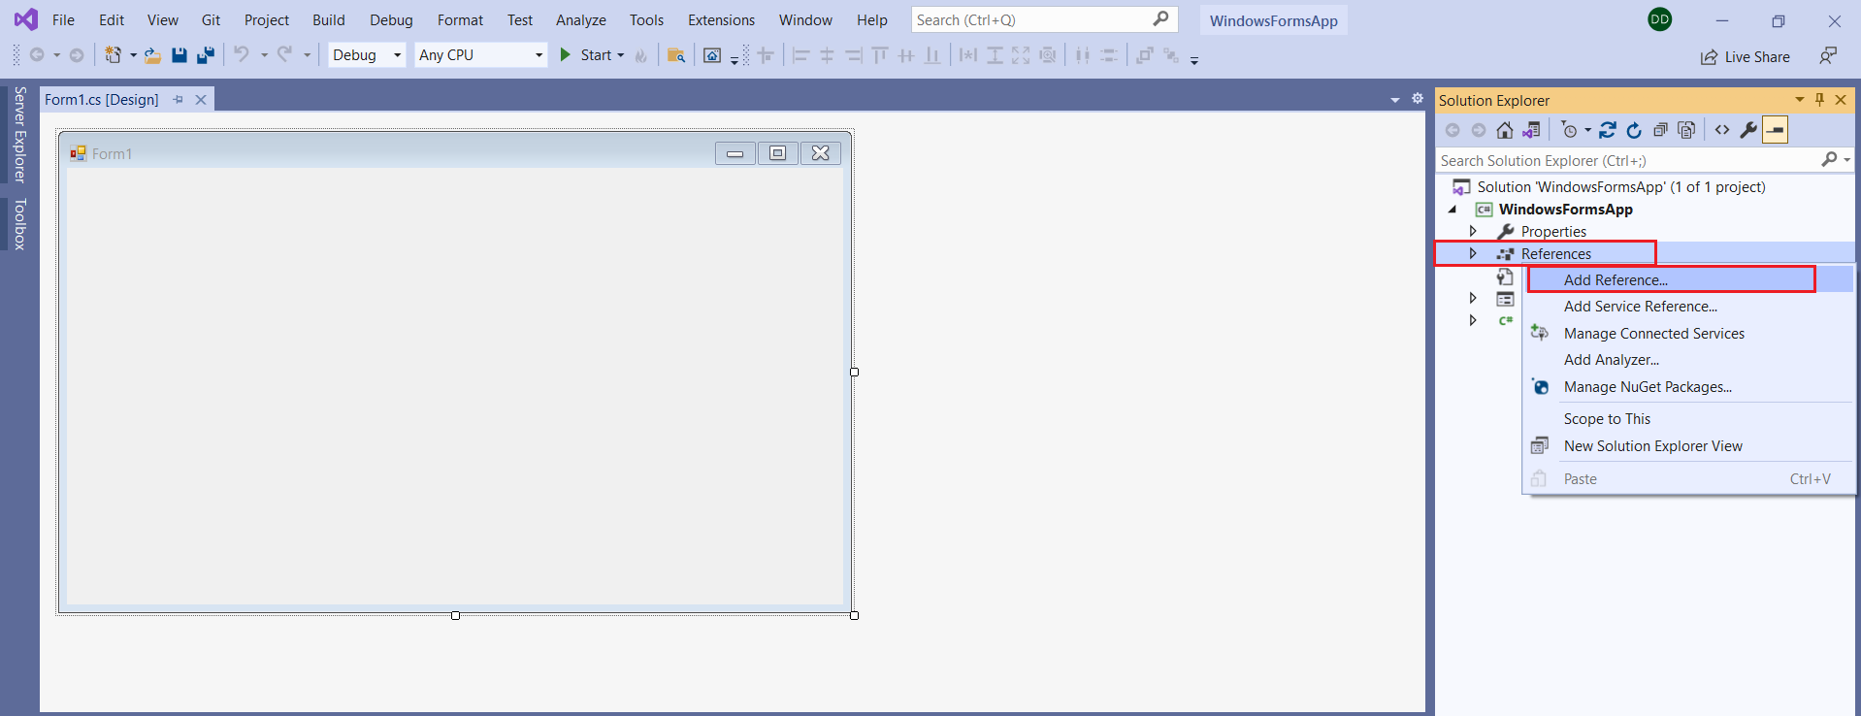Open file with the toolbar folder icon

click(x=152, y=55)
